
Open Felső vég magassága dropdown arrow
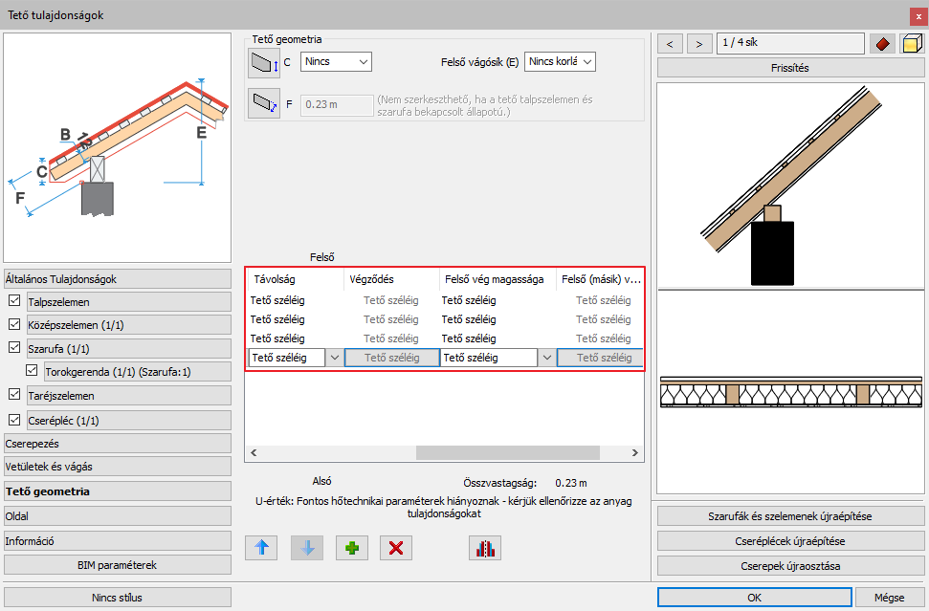[x=547, y=358]
